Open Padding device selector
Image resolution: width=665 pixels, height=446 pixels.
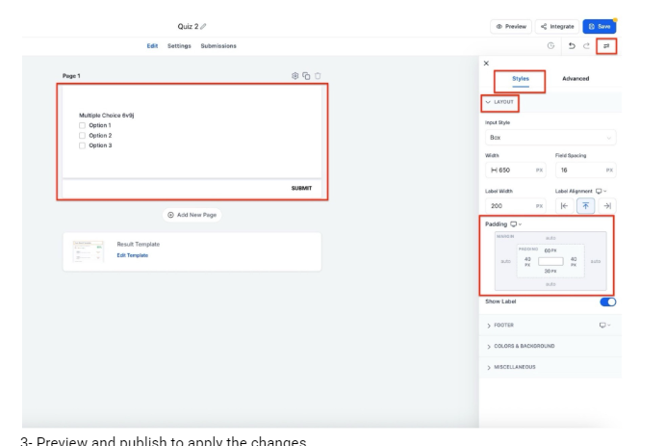pos(516,224)
